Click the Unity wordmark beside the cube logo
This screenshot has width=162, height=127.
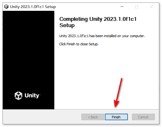[32, 96]
